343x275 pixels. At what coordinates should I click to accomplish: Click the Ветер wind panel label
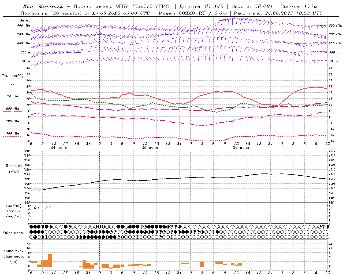[25, 20]
